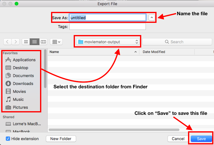
Task: Click the Desktop sidebar icon
Action: click(x=8, y=68)
